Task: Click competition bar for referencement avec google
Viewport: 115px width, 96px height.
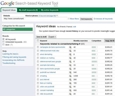Action: pos(94,62)
